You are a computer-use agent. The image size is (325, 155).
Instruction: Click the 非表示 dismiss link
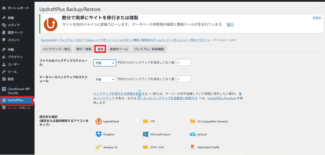coord(317,18)
